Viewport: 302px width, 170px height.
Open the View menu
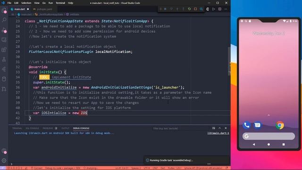point(37,3)
